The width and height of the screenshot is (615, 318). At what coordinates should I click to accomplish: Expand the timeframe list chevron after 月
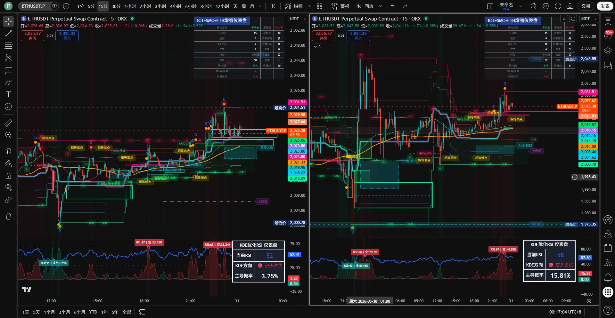[260, 6]
